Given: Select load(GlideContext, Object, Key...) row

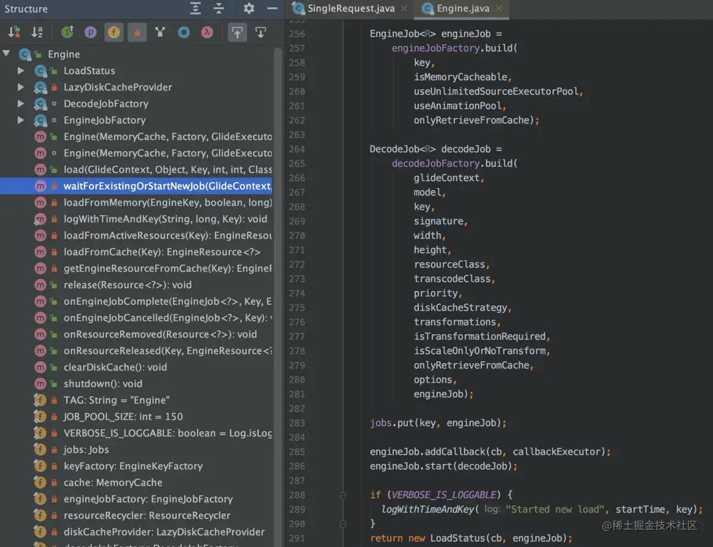Looking at the screenshot, I should (x=136, y=170).
